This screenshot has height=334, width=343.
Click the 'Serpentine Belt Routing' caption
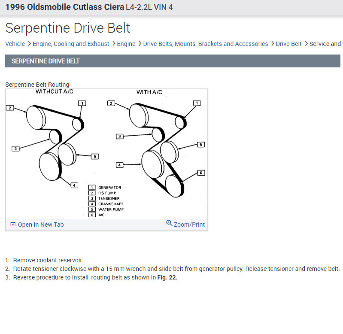coord(37,85)
